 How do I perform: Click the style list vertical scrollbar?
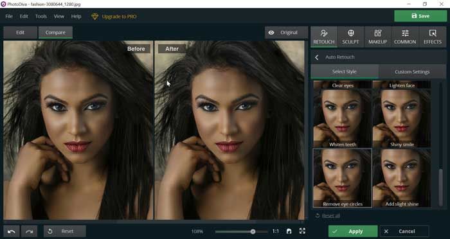(x=441, y=187)
